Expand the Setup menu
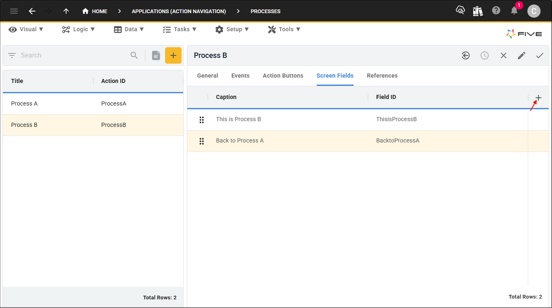The height and width of the screenshot is (308, 552). click(232, 29)
